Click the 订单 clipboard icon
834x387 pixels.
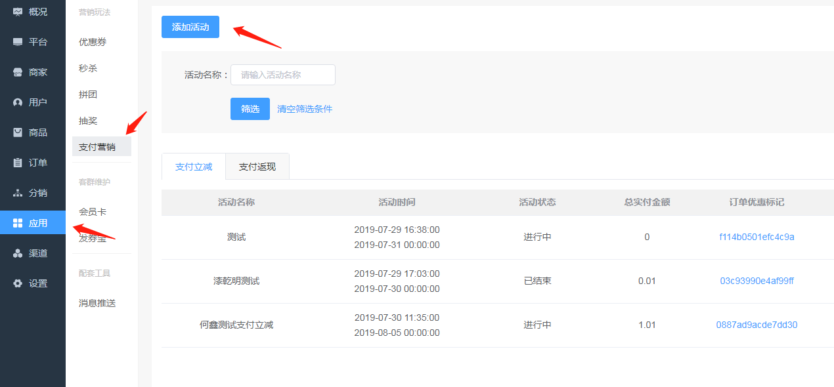tap(18, 163)
